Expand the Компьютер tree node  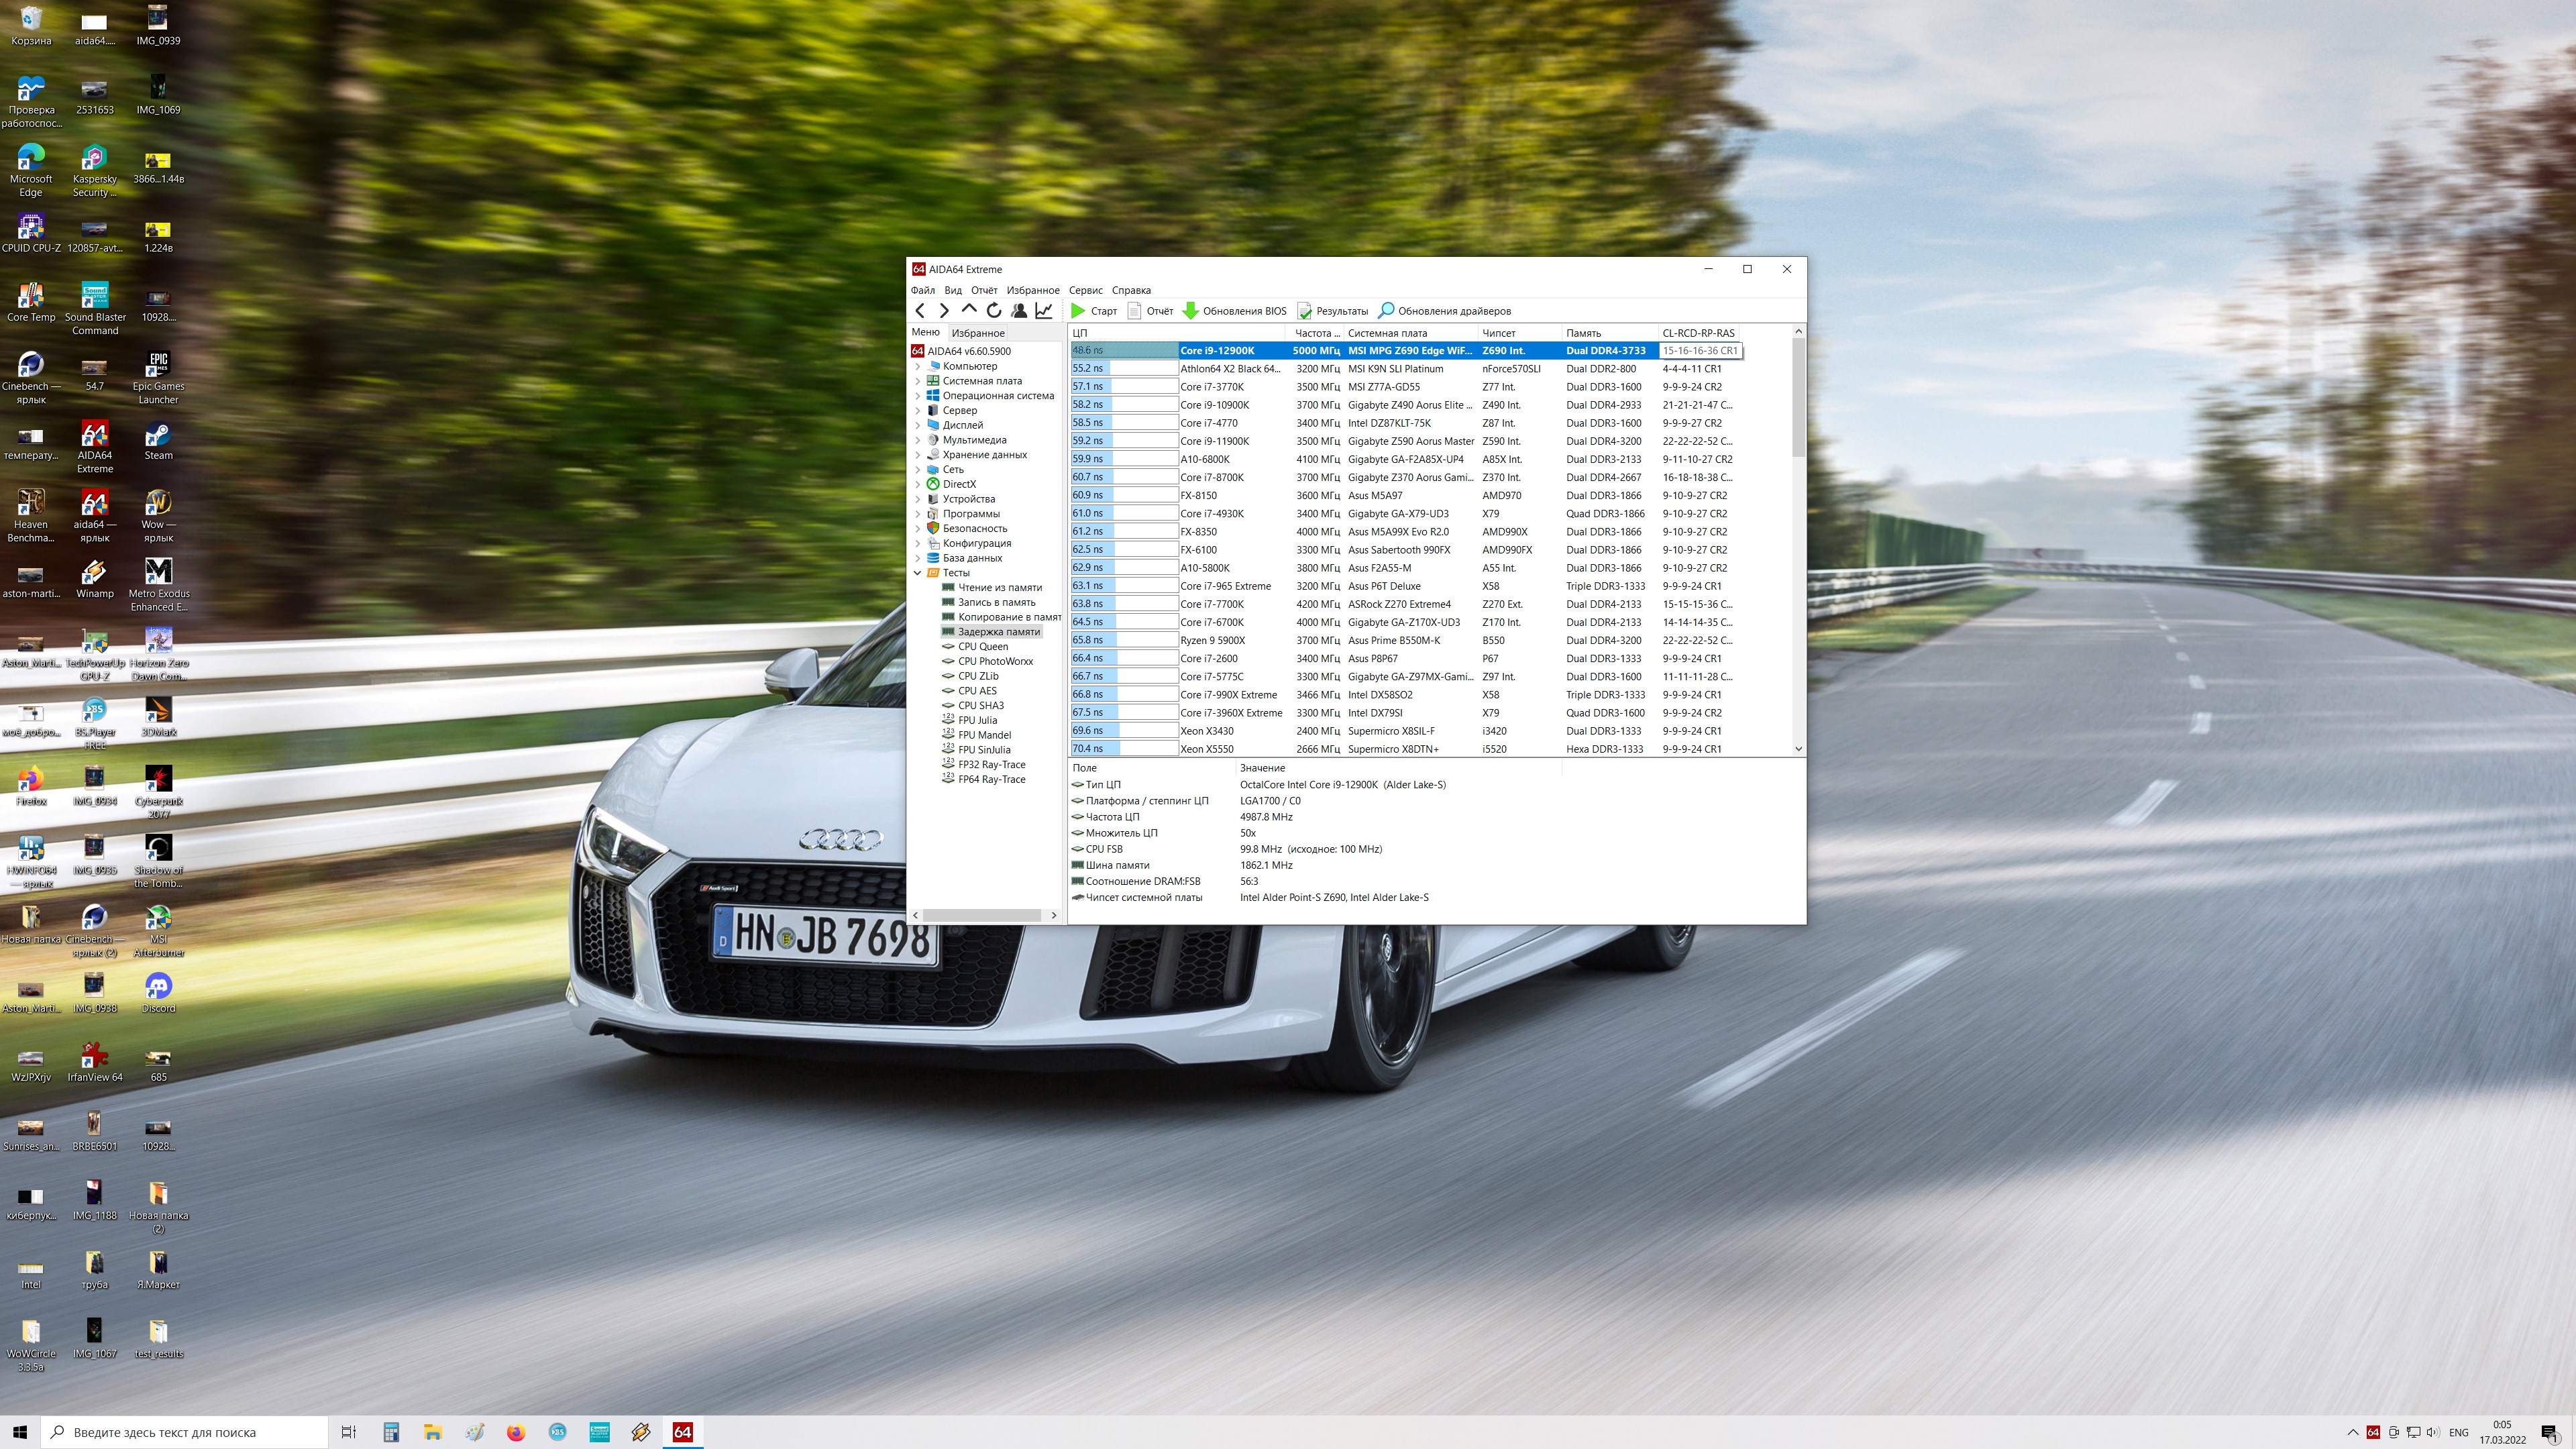[x=917, y=366]
